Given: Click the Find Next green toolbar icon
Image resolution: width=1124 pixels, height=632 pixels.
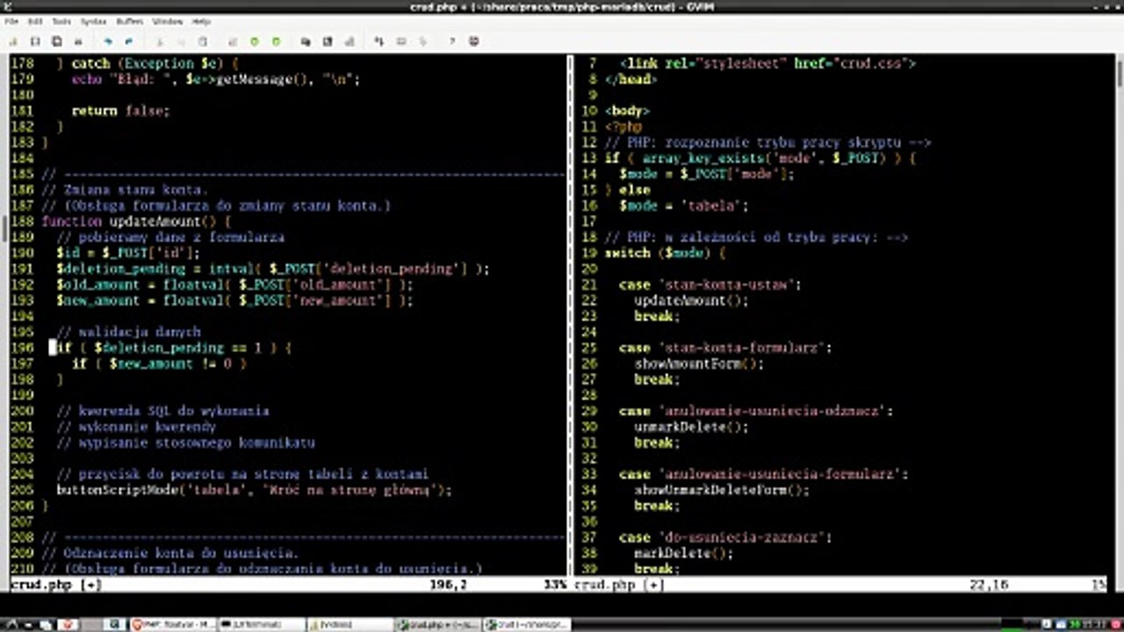Looking at the screenshot, I should coord(254,41).
